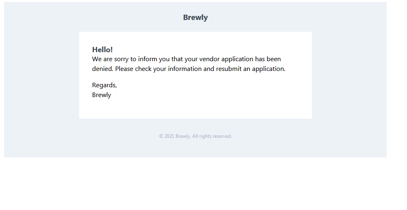Click the word "sorry" in the message
407x210 pixels.
[x=121, y=59]
